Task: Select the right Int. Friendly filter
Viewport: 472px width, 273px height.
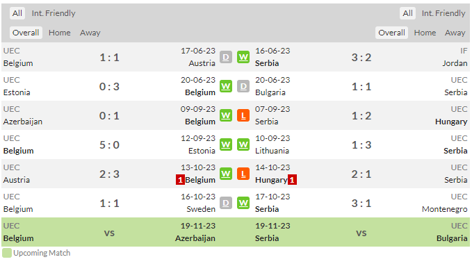Action: pyautogui.click(x=443, y=13)
